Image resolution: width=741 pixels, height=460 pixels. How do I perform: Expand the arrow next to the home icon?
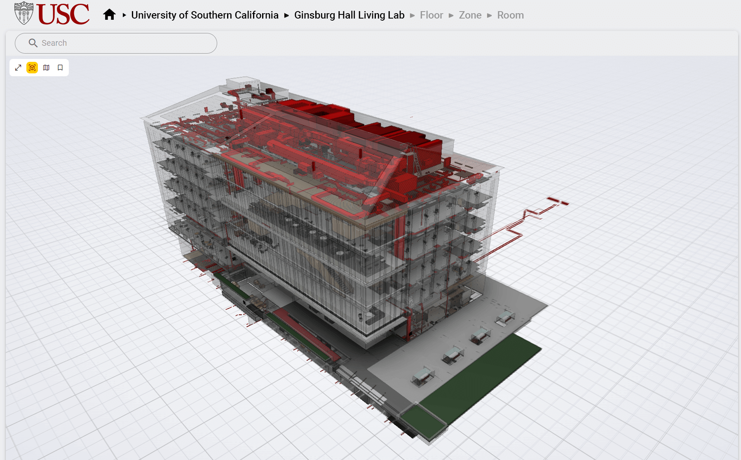[124, 15]
